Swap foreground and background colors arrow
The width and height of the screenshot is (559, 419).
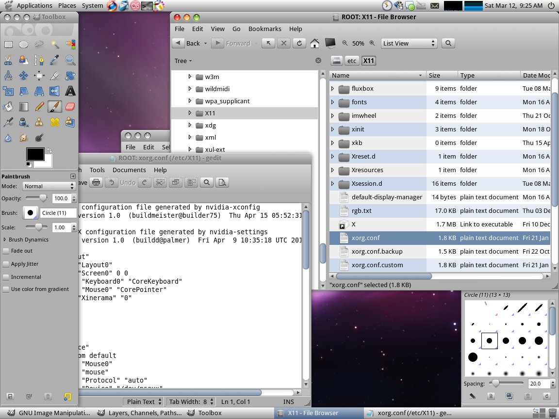point(49,150)
